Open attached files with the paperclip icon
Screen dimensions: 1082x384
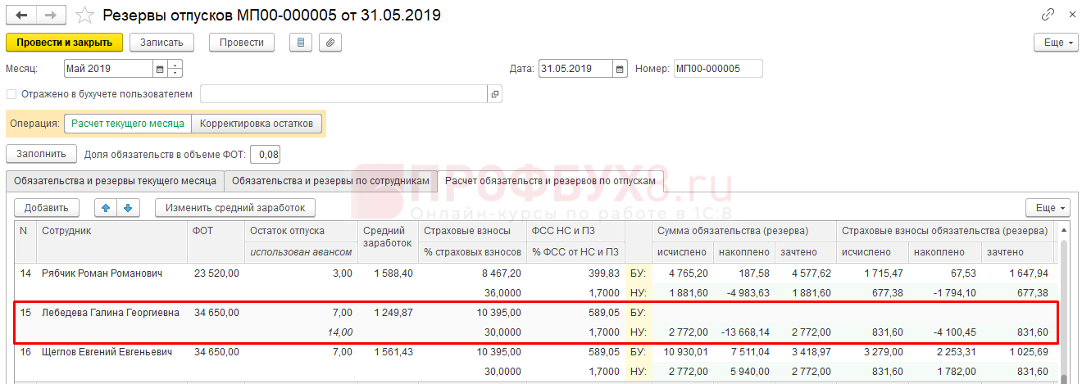tap(330, 43)
